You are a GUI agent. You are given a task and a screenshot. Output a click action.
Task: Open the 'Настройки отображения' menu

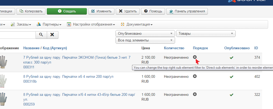click(x=91, y=24)
